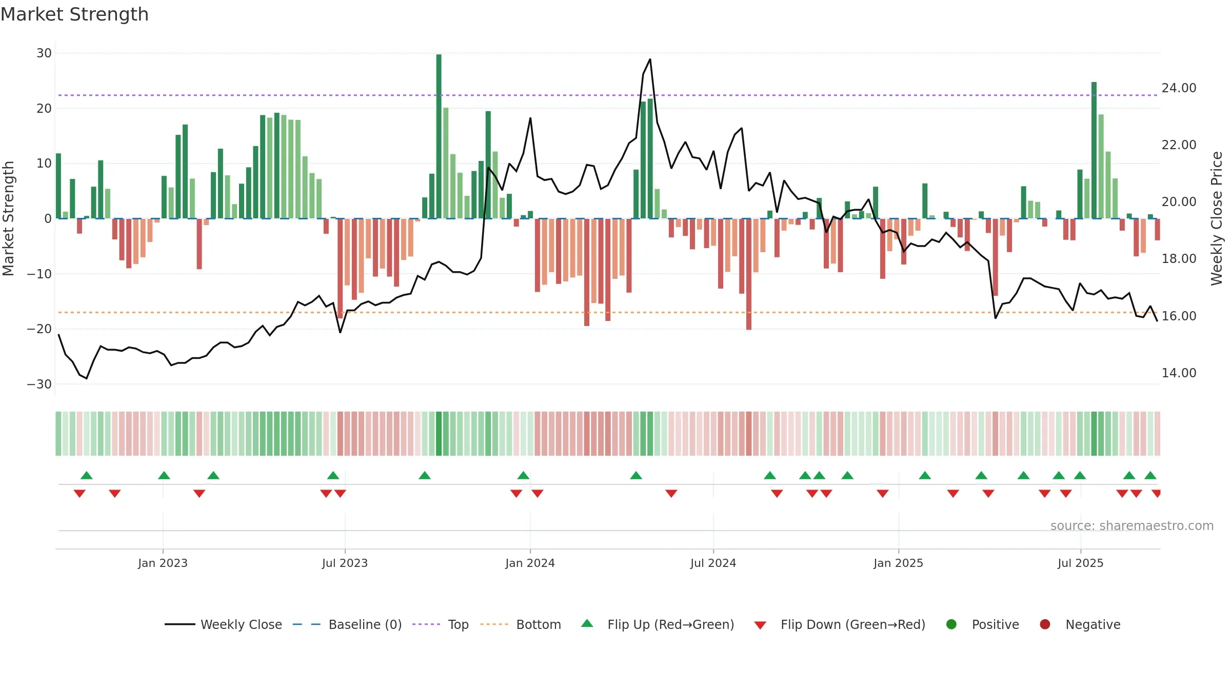
Task: Click the Market Strength chart title
Action: pyautogui.click(x=74, y=14)
